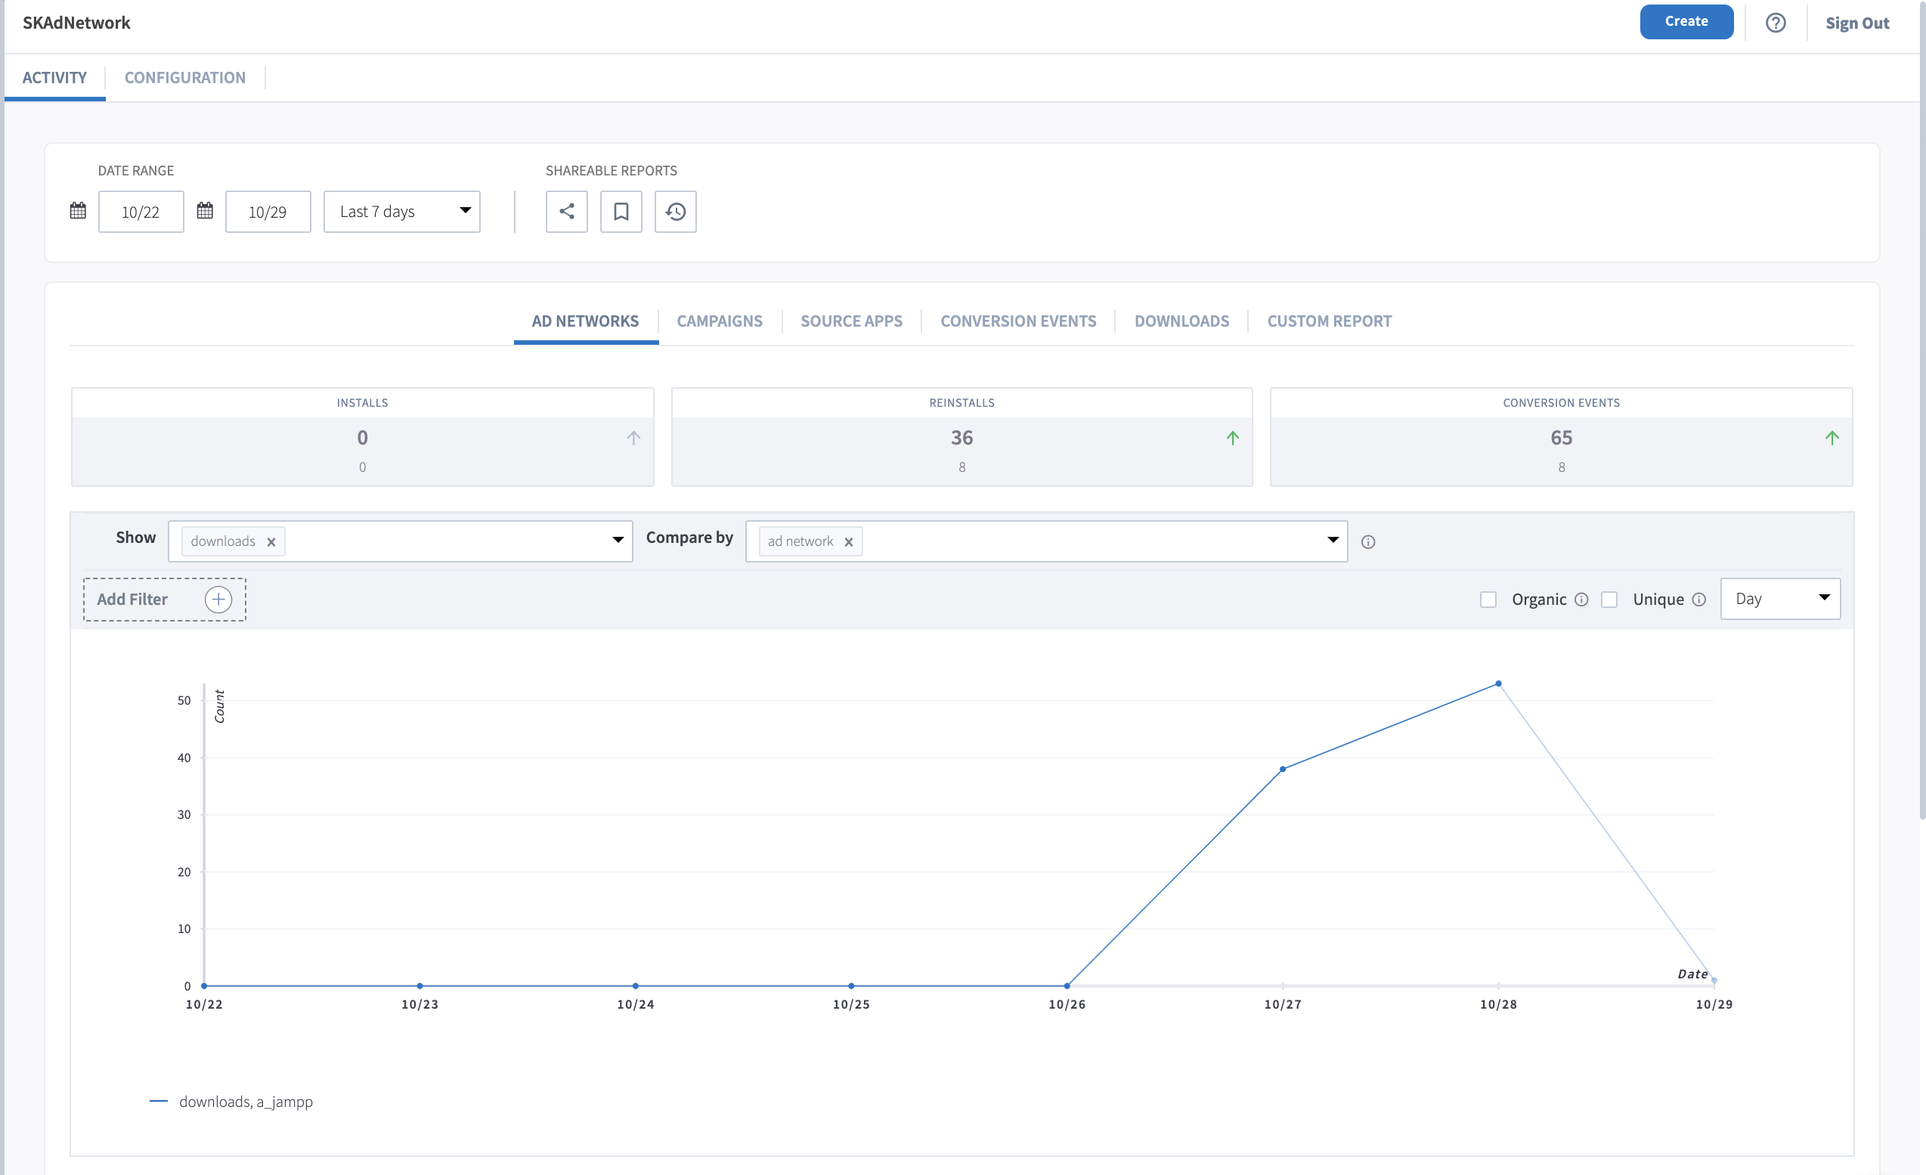1926x1175 pixels.
Task: Select the Downloads tab
Action: tap(1182, 321)
